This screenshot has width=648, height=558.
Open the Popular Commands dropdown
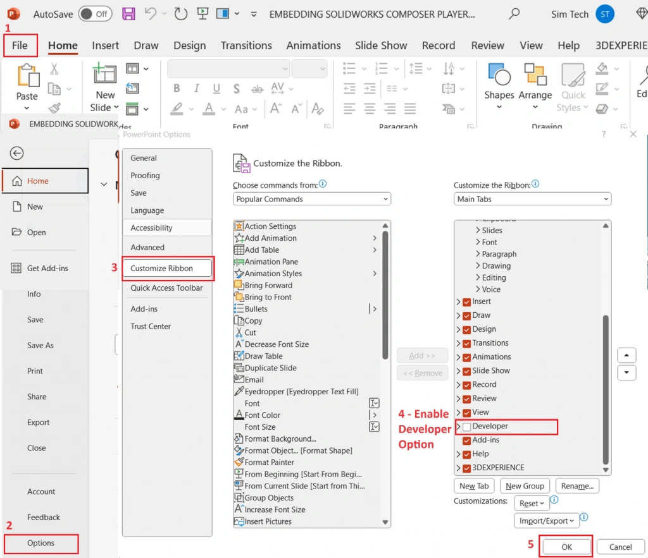coord(311,199)
